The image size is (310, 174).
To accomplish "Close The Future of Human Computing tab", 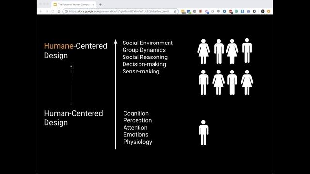I will point(93,4).
